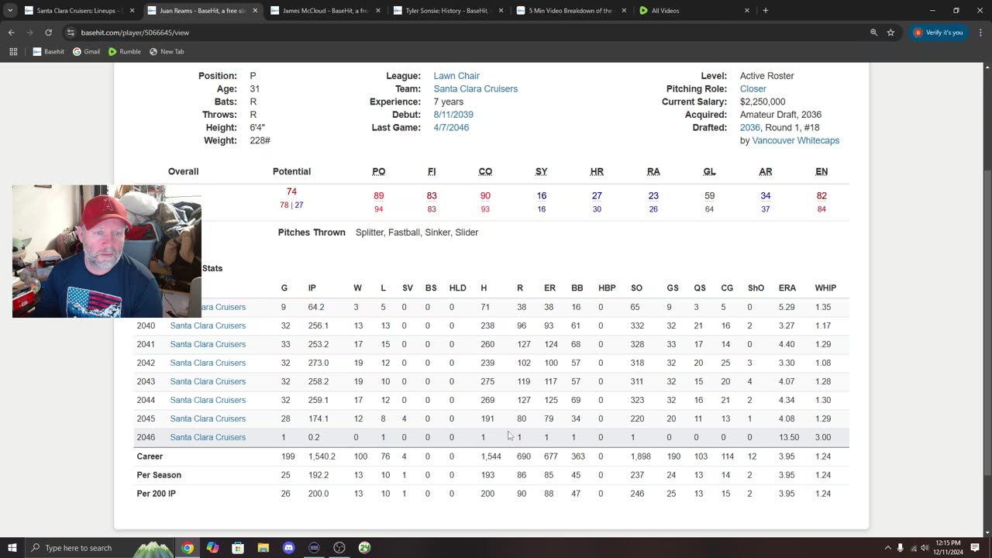Open Microsoft Store from the taskbar
The image size is (992, 558).
click(238, 548)
